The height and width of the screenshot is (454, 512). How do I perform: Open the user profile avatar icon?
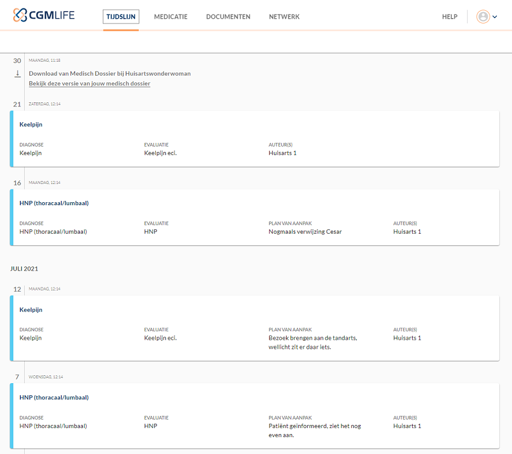coord(483,17)
